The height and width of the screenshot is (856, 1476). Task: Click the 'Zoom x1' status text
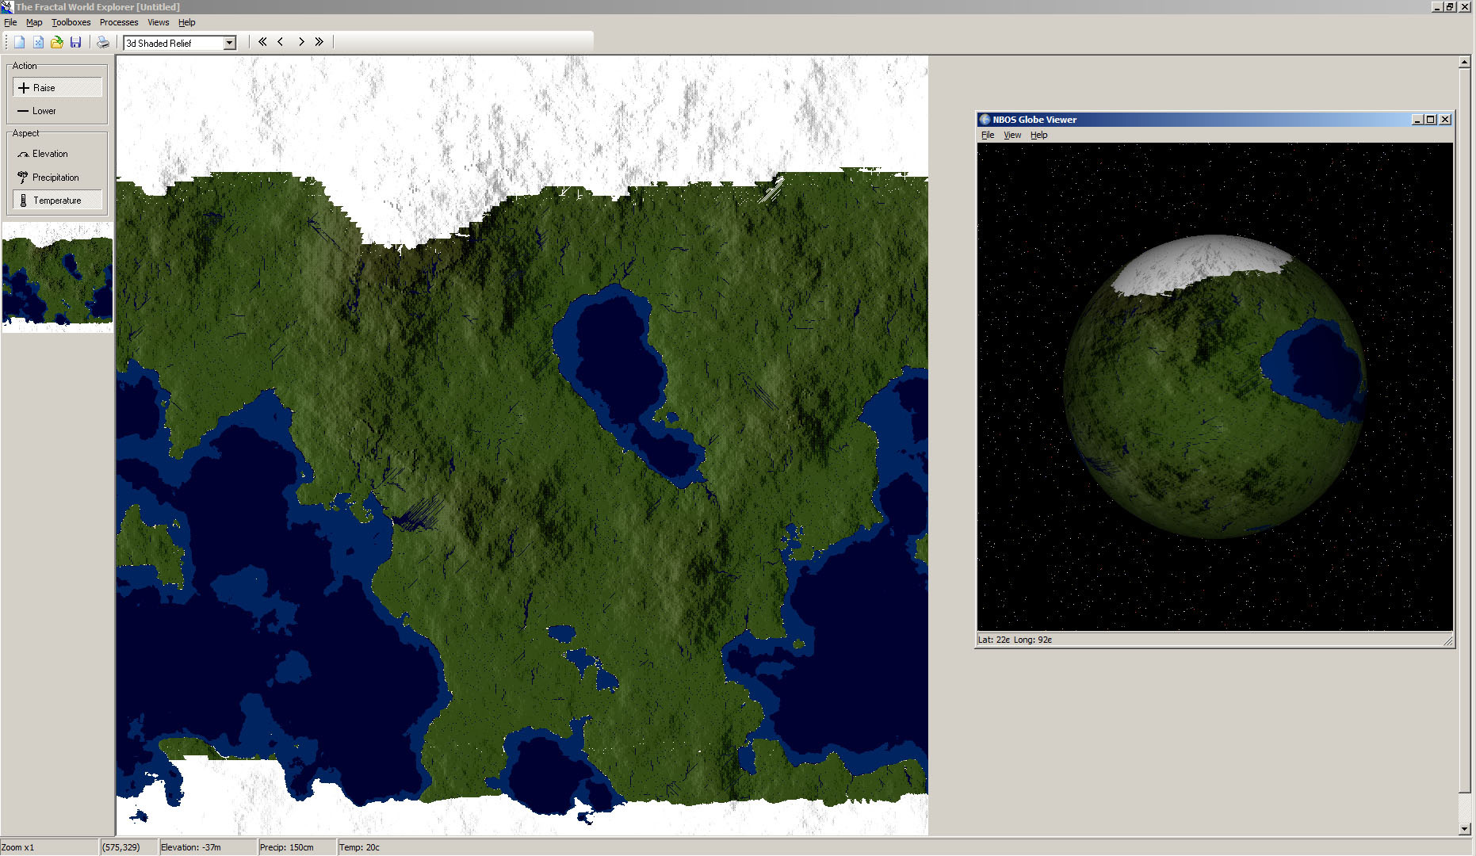(18, 847)
